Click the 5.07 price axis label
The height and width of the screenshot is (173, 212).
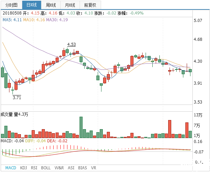(x=198, y=21)
